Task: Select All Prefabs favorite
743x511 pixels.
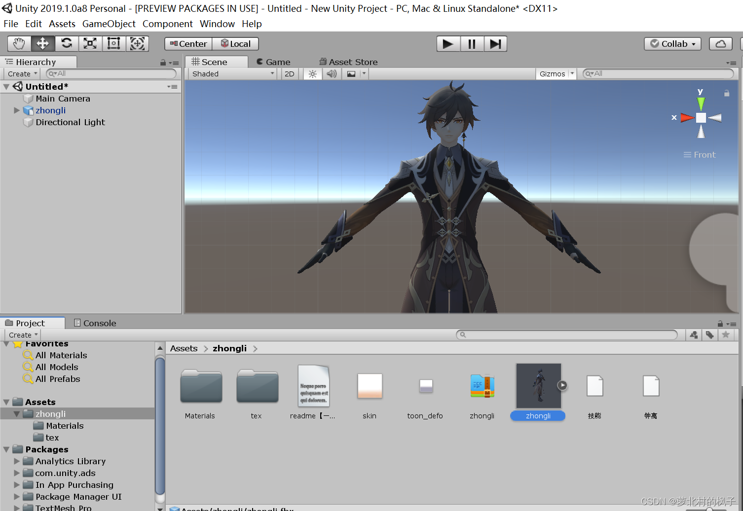Action: (x=58, y=379)
